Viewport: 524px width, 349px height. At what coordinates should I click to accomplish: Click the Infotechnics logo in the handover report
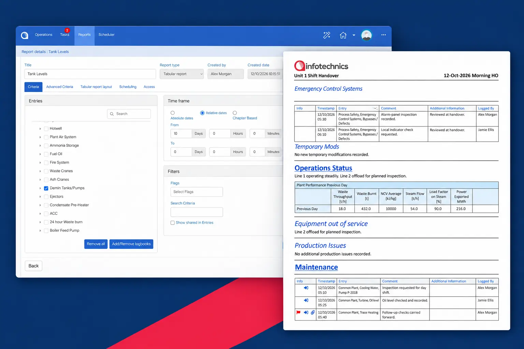coord(321,66)
